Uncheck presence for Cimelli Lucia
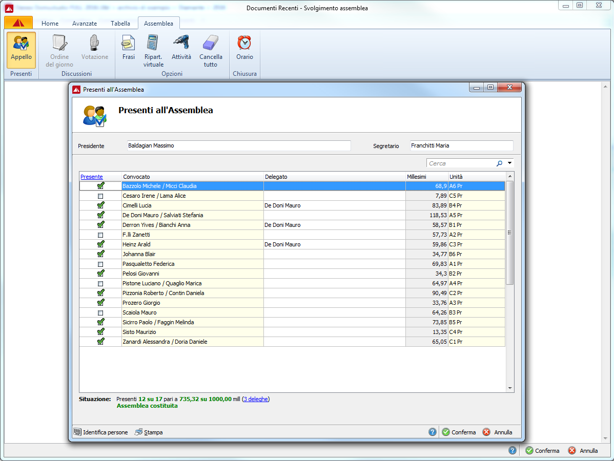This screenshot has height=461, width=614. pyautogui.click(x=100, y=205)
